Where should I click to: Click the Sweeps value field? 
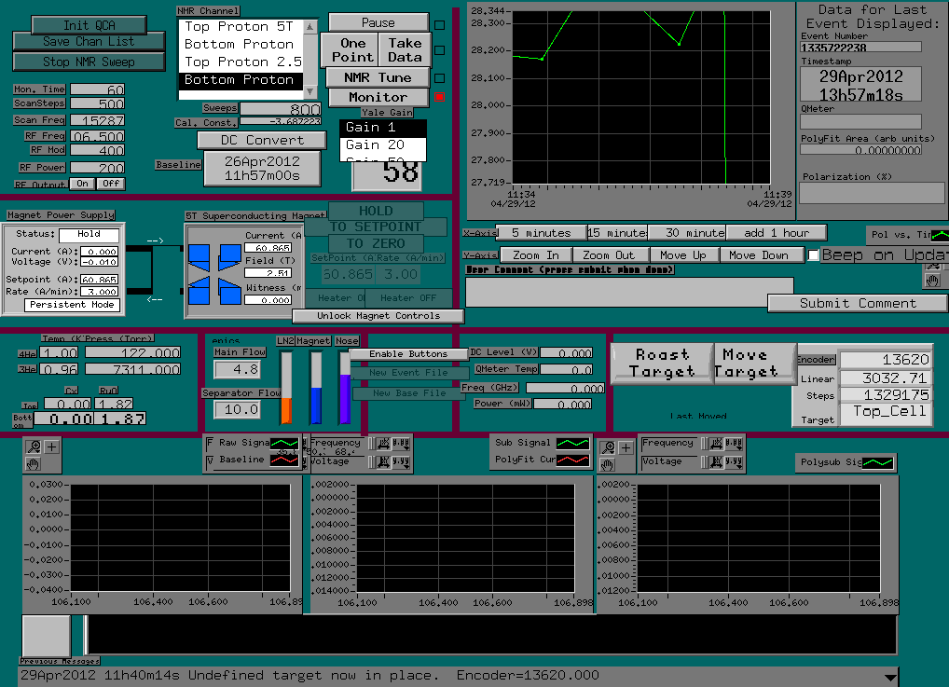click(281, 109)
